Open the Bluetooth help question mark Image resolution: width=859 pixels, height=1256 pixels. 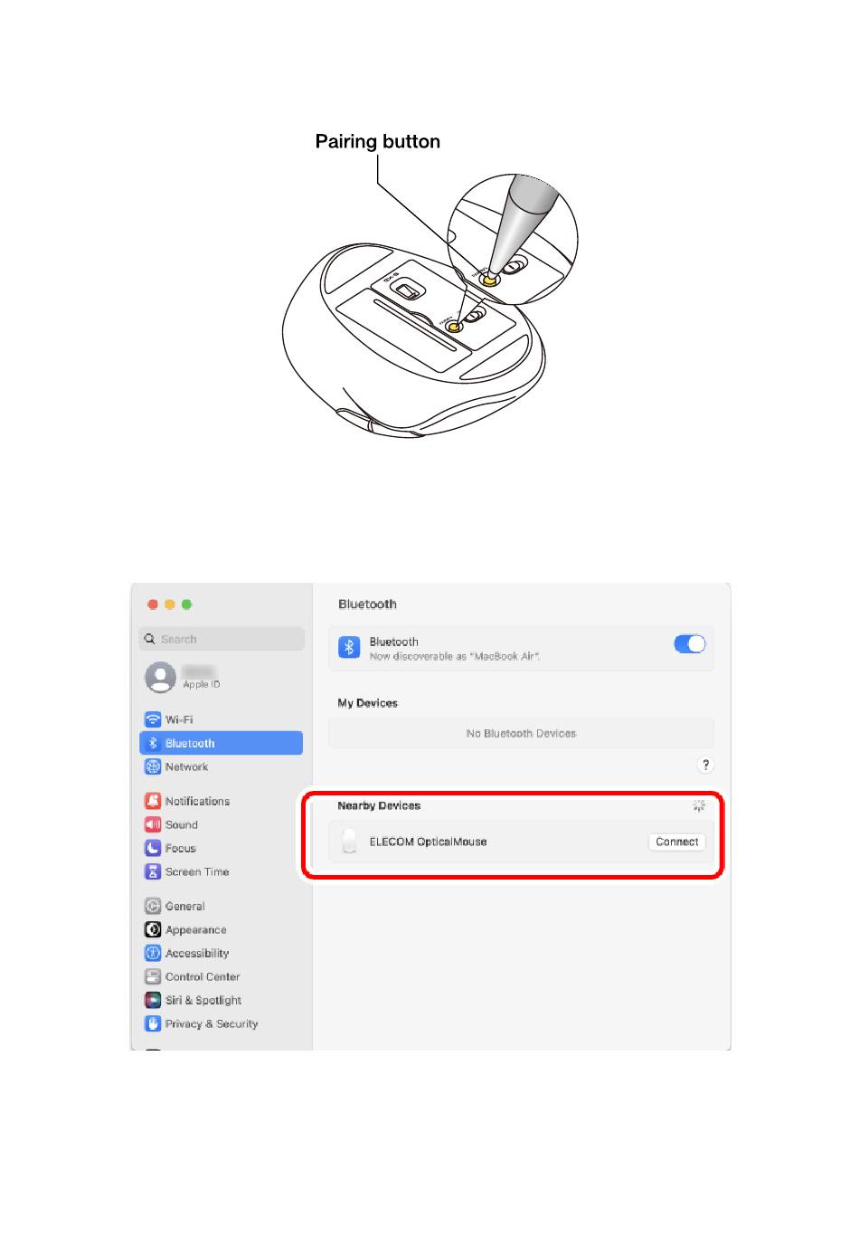pyautogui.click(x=706, y=765)
